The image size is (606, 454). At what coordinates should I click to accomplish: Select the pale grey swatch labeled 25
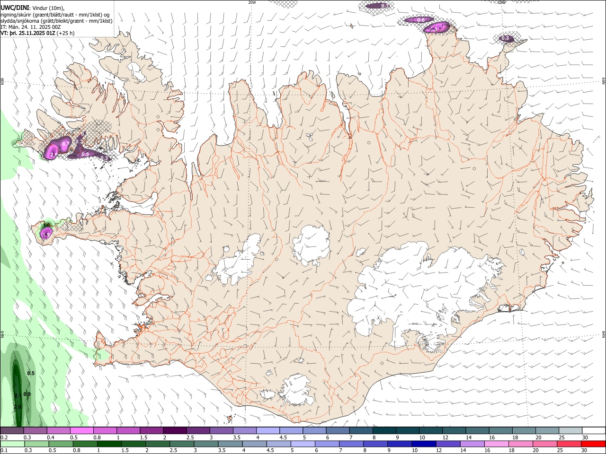570,430
